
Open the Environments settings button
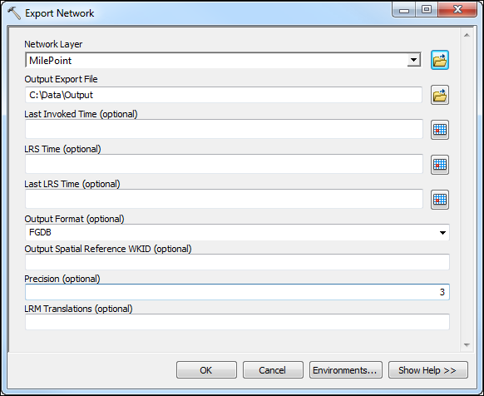click(x=346, y=370)
